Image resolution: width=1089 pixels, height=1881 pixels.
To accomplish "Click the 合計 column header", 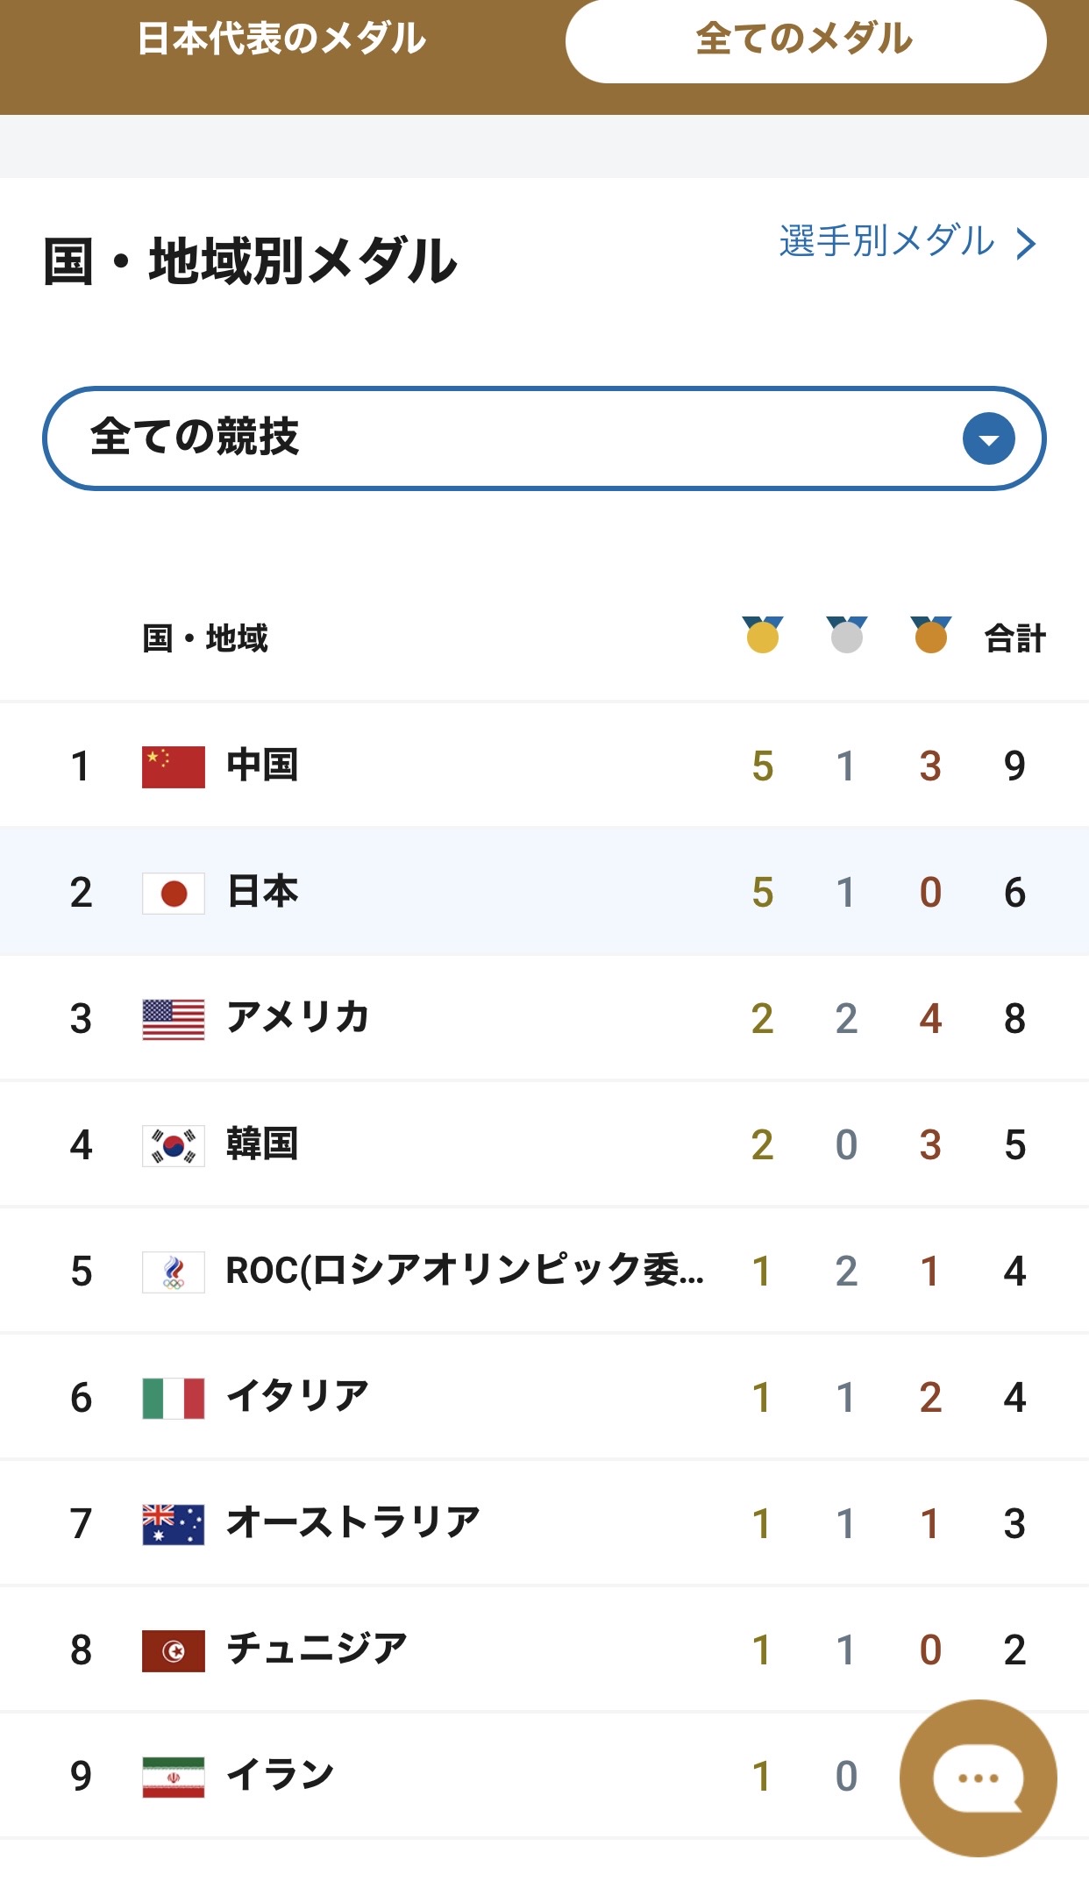I will [1014, 638].
